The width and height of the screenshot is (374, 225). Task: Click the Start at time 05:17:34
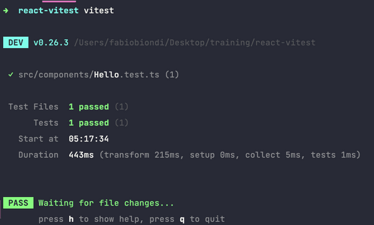point(89,138)
